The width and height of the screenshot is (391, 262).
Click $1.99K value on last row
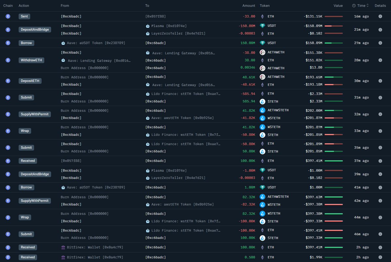pyautogui.click(x=315, y=257)
